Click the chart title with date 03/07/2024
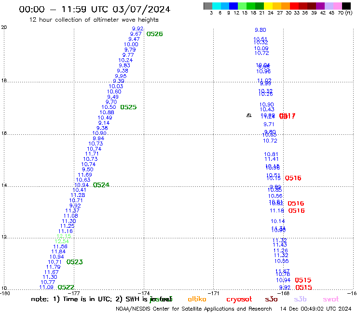 click(95, 10)
